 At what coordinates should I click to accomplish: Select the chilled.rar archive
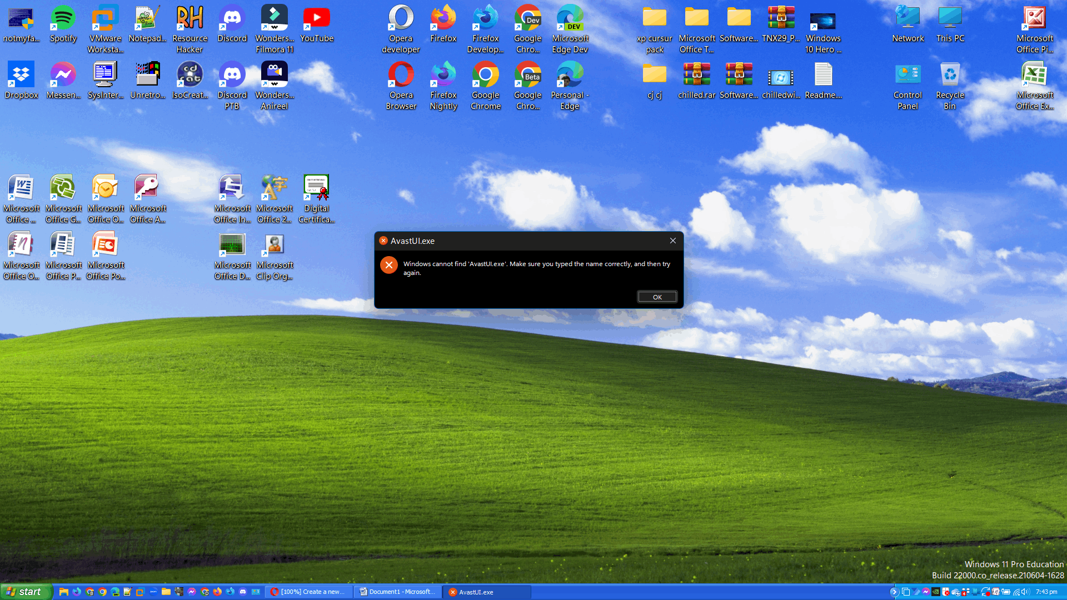pyautogui.click(x=697, y=81)
